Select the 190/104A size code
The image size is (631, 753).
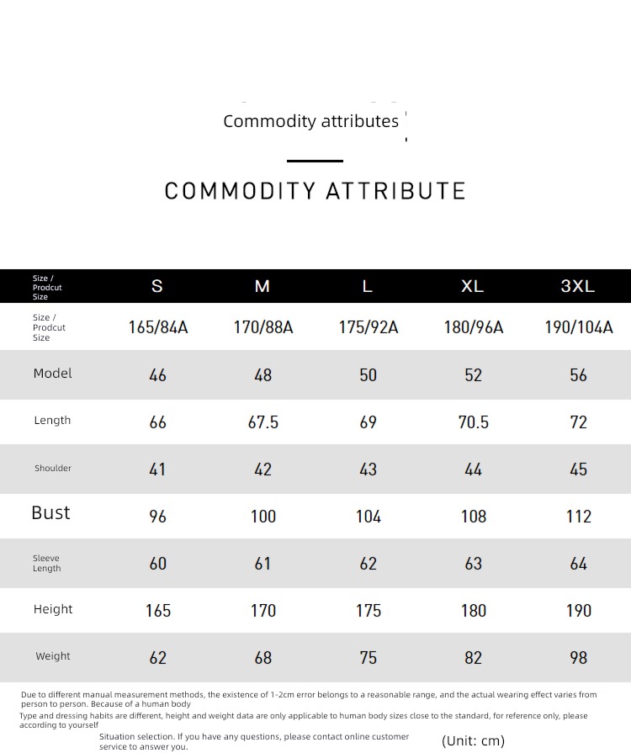[579, 327]
